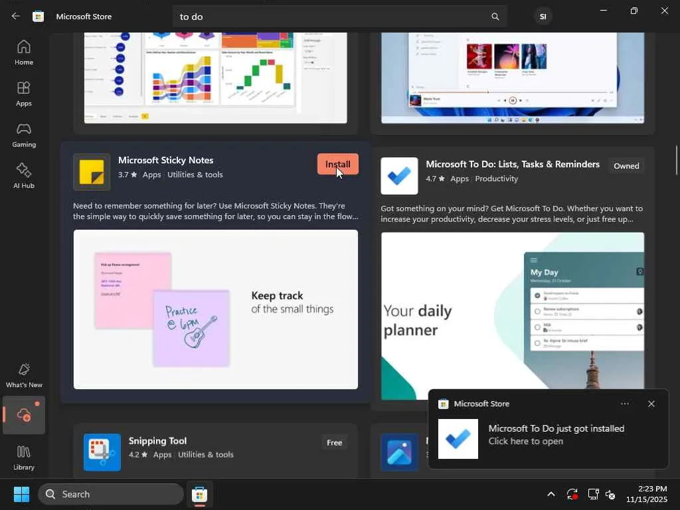The width and height of the screenshot is (680, 510).
Task: Open AI Hub in sidebar
Action: tap(24, 176)
